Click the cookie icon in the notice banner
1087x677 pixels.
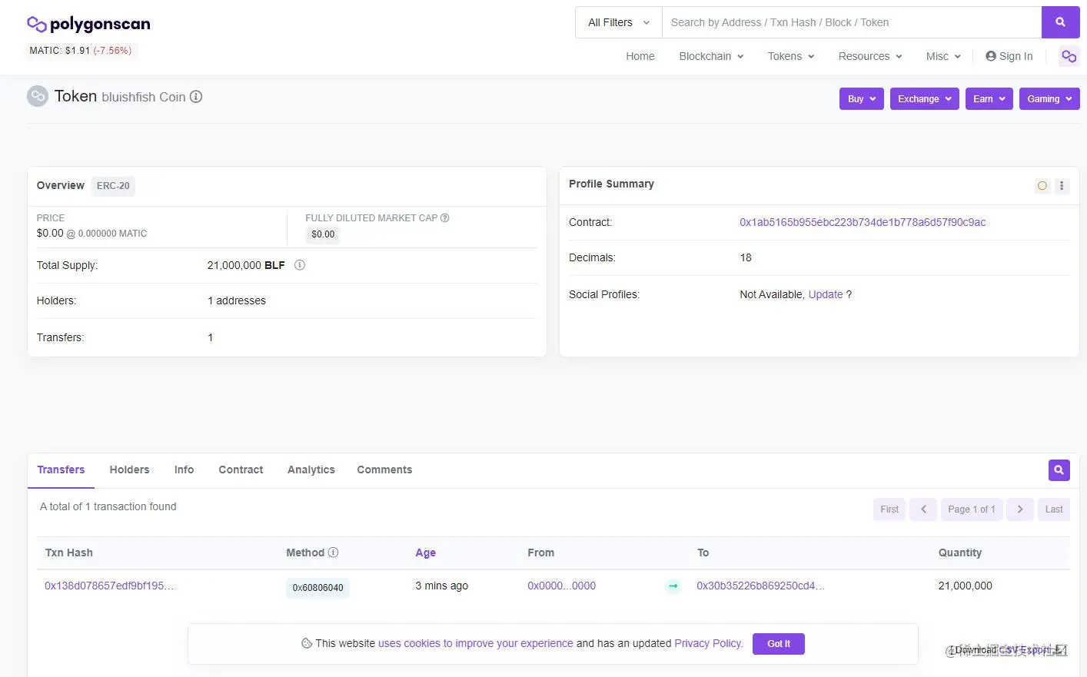tap(307, 643)
